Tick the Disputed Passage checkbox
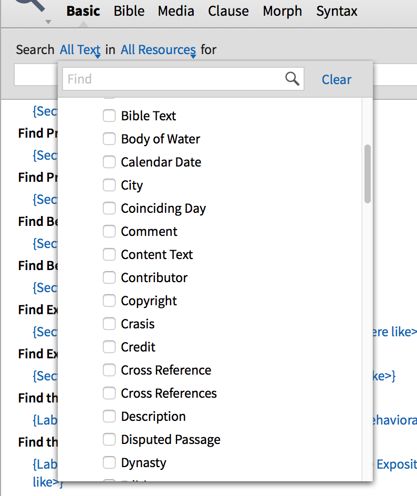 pyautogui.click(x=109, y=439)
